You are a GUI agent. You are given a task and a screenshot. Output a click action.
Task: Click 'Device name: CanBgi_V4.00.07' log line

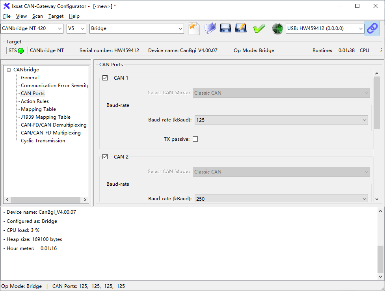[x=39, y=212]
